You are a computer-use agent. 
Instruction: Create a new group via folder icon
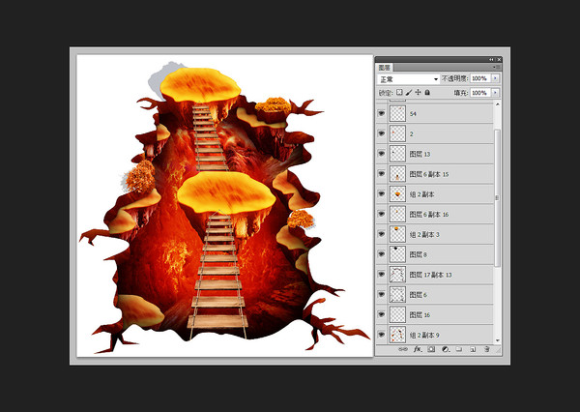(x=459, y=349)
